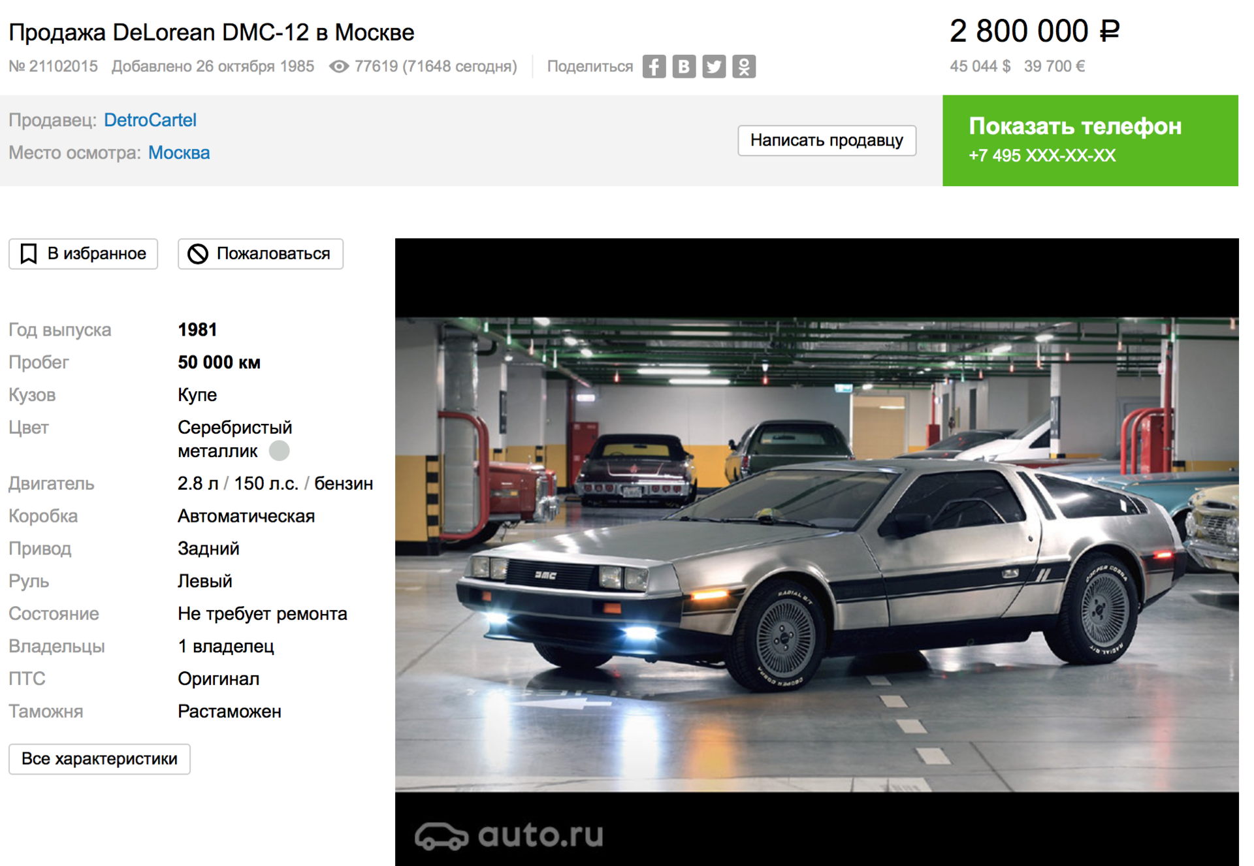Open location link Москва
This screenshot has height=866, width=1254.
[x=179, y=153]
